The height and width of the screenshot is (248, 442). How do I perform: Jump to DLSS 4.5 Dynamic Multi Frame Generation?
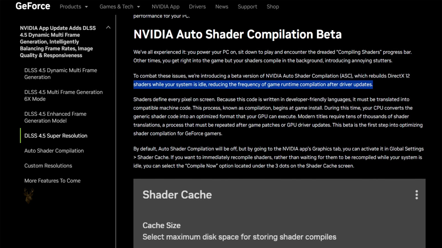click(x=61, y=74)
